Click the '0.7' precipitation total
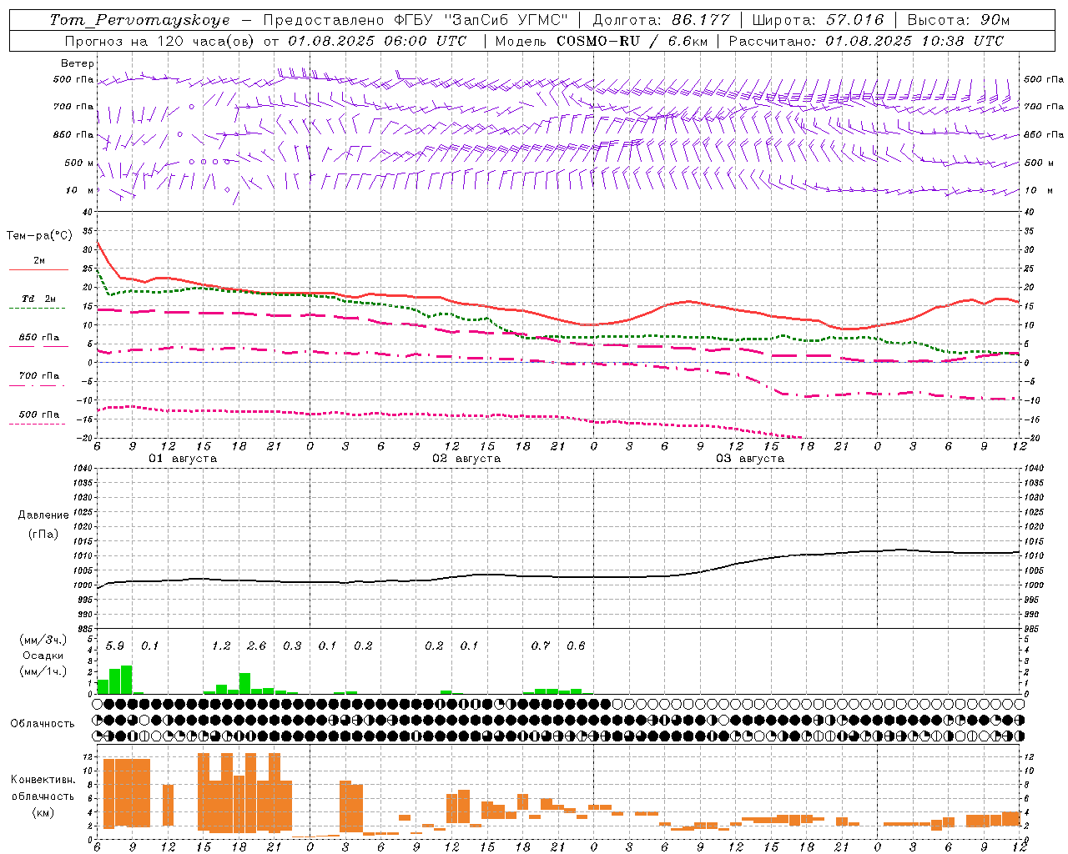 coord(541,646)
